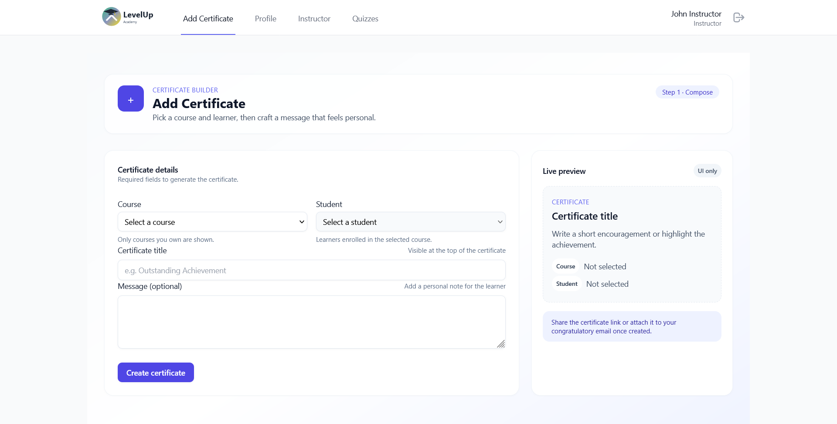Click the Student chip in live preview
Screen dimensions: 837x424
566,284
